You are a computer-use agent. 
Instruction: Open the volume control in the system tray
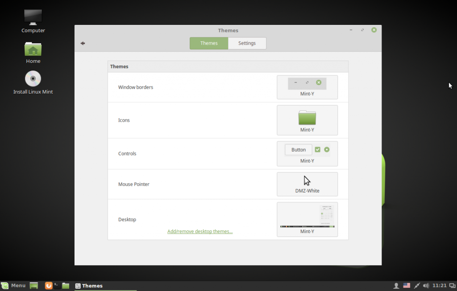pyautogui.click(x=426, y=285)
